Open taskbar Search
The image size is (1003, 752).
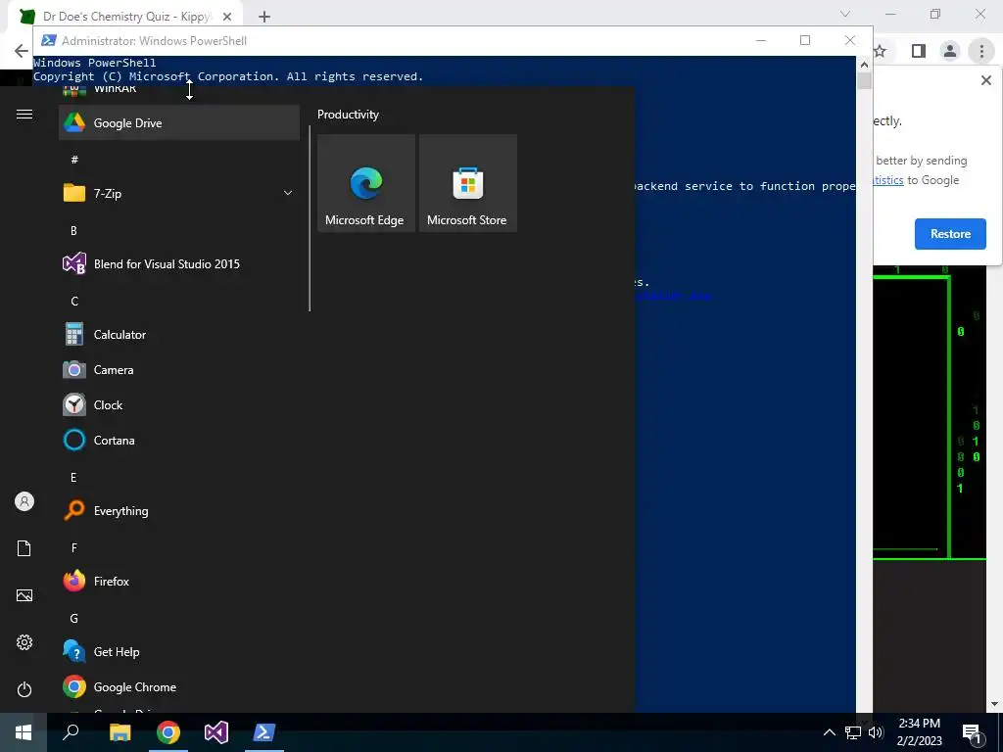click(71, 732)
